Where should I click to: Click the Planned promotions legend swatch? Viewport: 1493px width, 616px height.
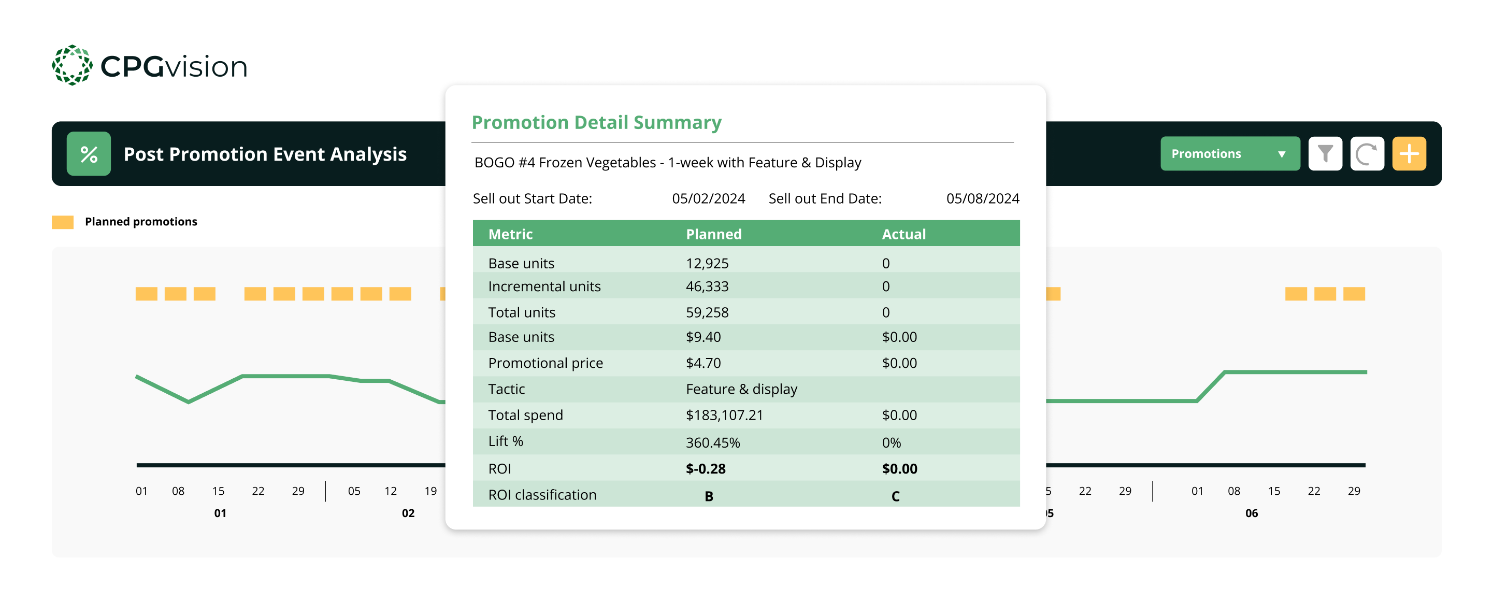tap(62, 221)
